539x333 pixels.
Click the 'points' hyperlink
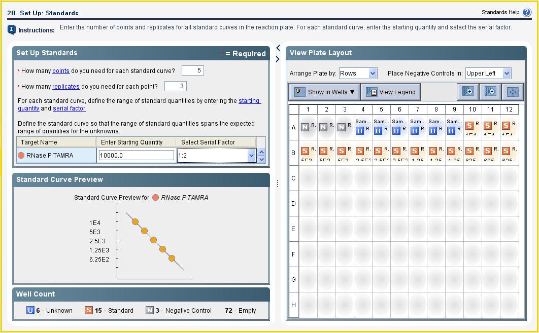pos(60,71)
